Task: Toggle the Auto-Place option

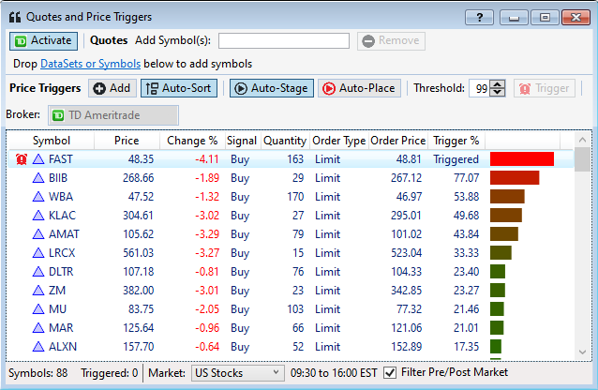Action: [x=359, y=88]
